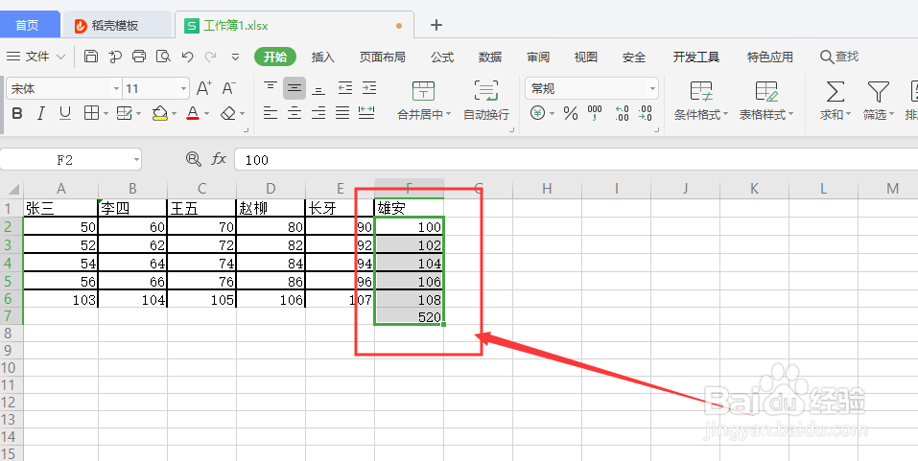Click 查找 search button
The width and height of the screenshot is (918, 461).
coord(839,57)
